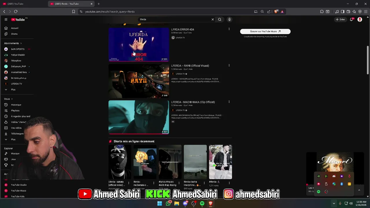This screenshot has height=208, width=370.
Task: Bookmark this page icon
Action: (x=73, y=12)
